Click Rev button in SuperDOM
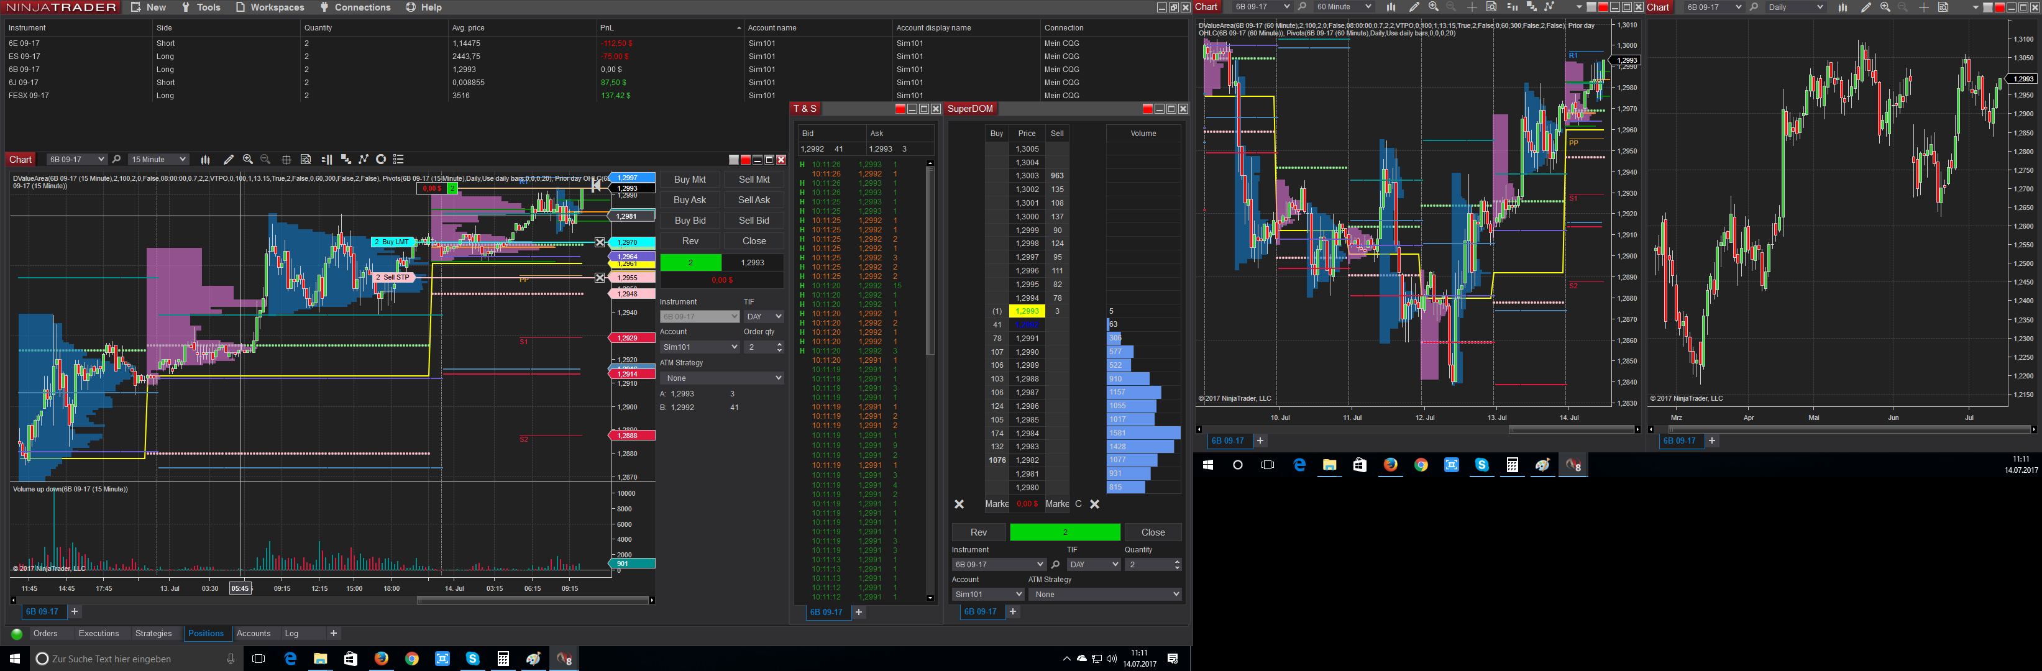The width and height of the screenshot is (2042, 671). (x=979, y=532)
